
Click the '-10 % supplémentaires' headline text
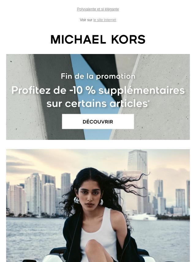click(x=127, y=91)
